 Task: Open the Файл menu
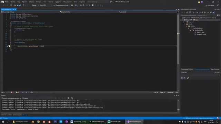tap(7, 2)
